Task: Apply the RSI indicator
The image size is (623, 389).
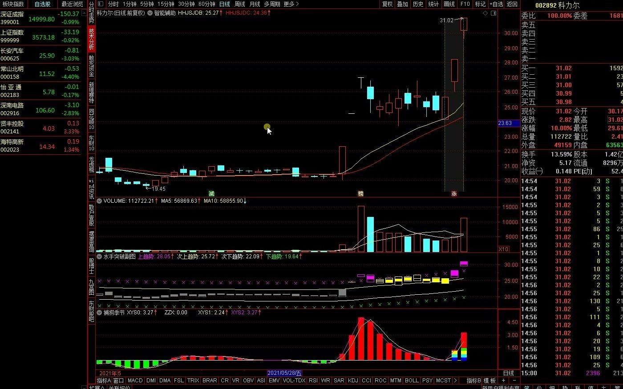Action: coord(313,381)
